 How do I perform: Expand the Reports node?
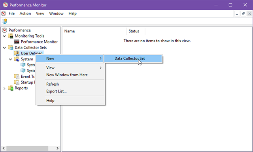click(4, 88)
